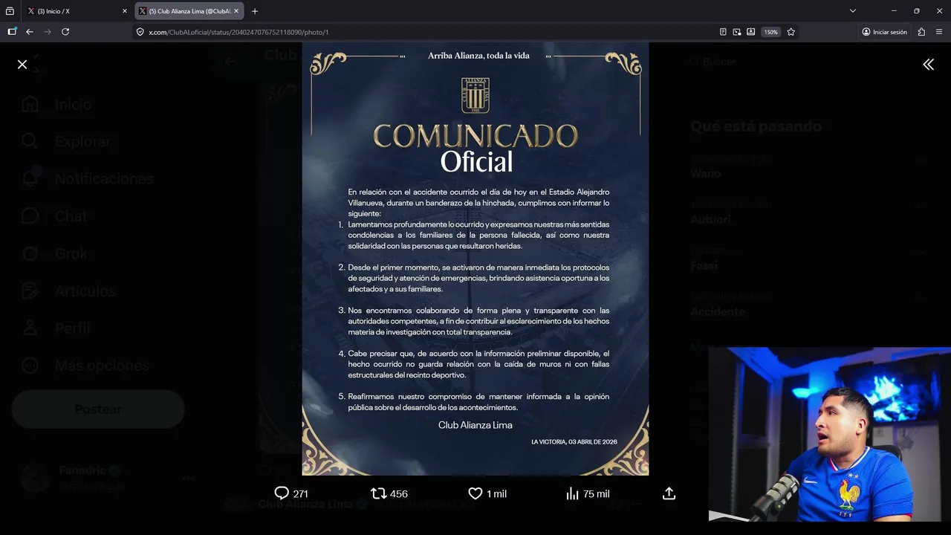Open Artículos in the X sidebar
951x535 pixels.
coord(69,291)
